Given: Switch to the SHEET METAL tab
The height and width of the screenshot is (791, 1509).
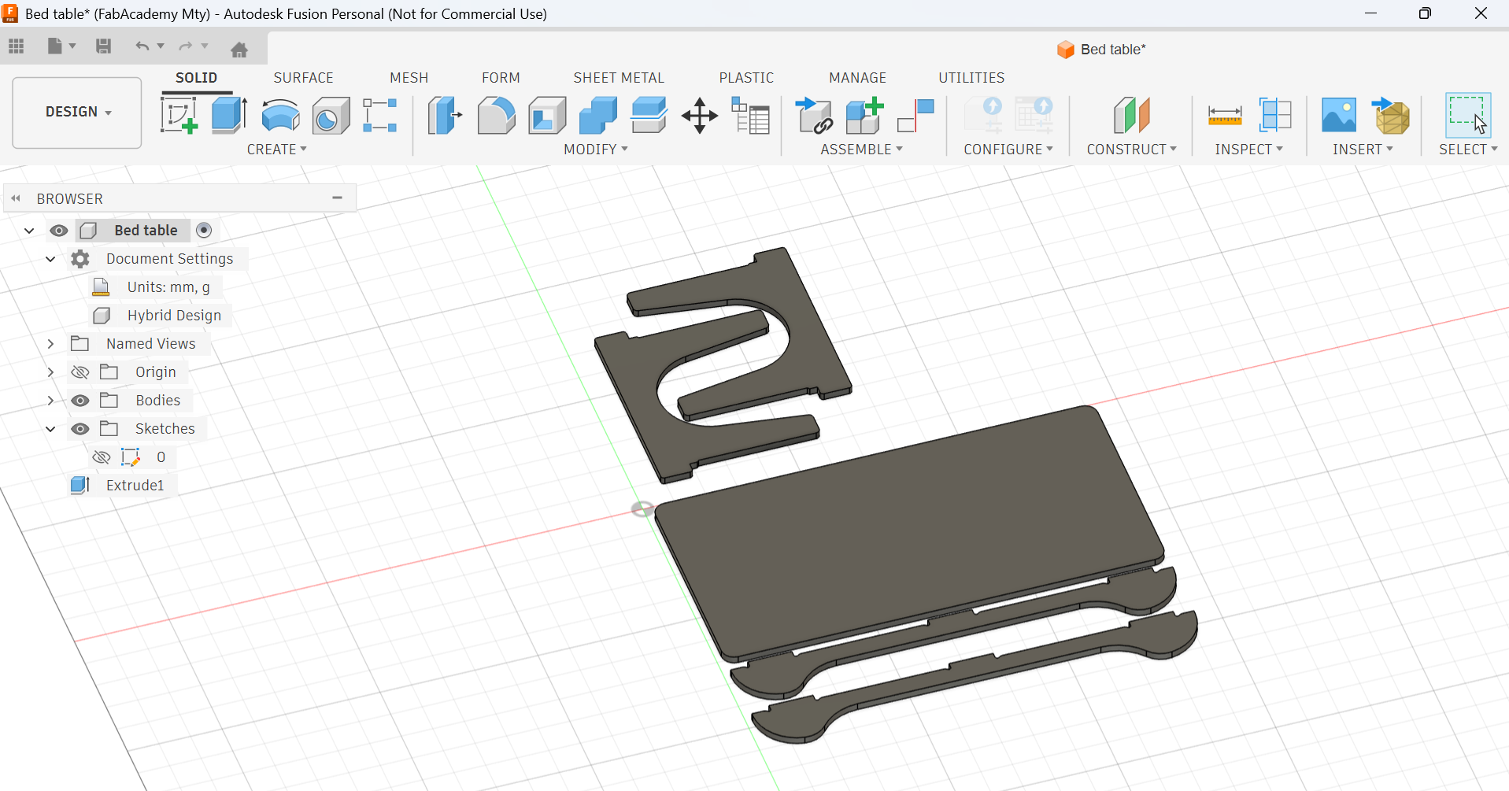Looking at the screenshot, I should tap(619, 78).
